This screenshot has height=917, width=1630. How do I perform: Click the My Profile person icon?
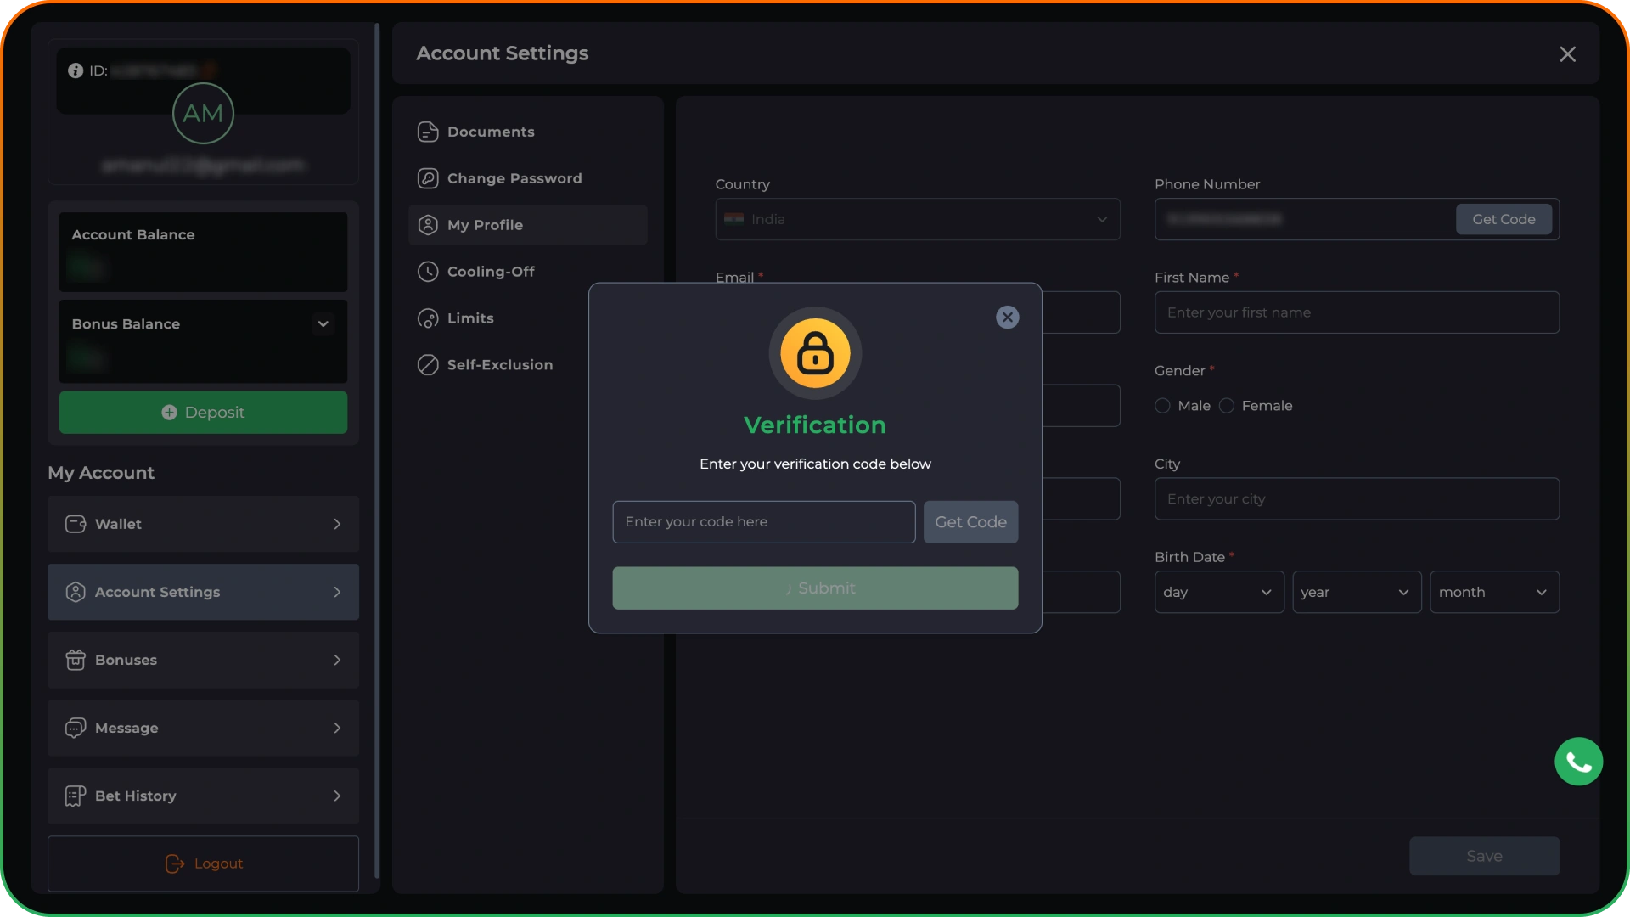(428, 225)
